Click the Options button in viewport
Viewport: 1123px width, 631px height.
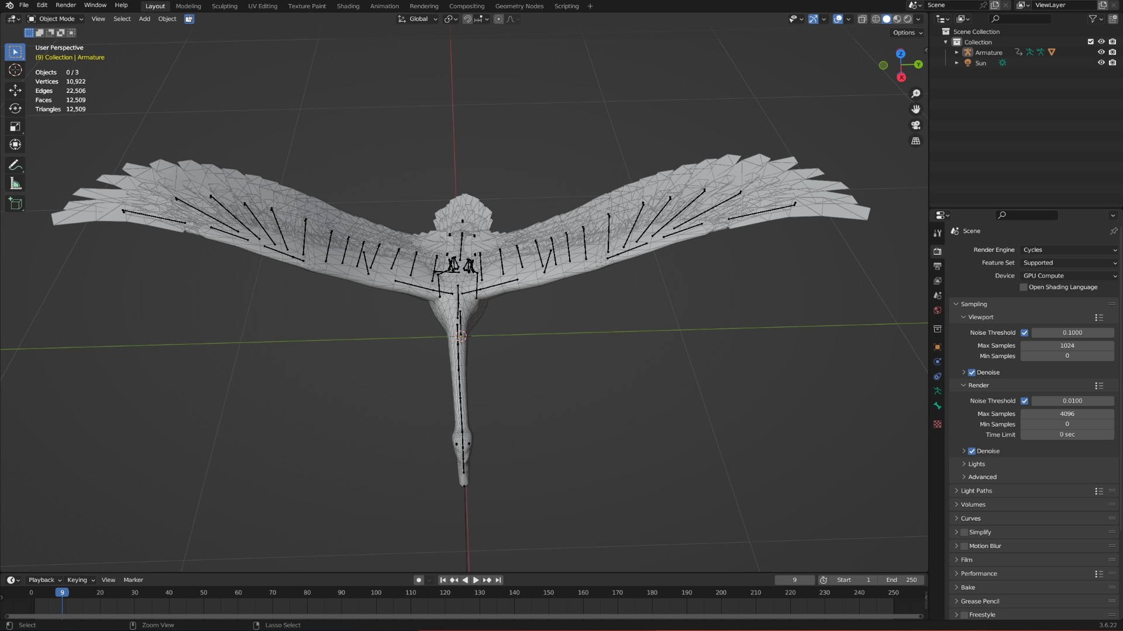tap(908, 33)
